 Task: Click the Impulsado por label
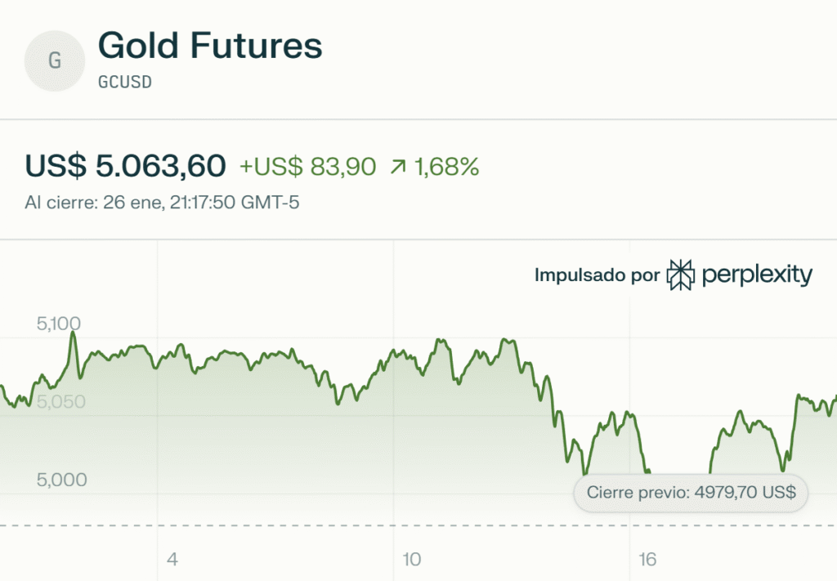[597, 275]
